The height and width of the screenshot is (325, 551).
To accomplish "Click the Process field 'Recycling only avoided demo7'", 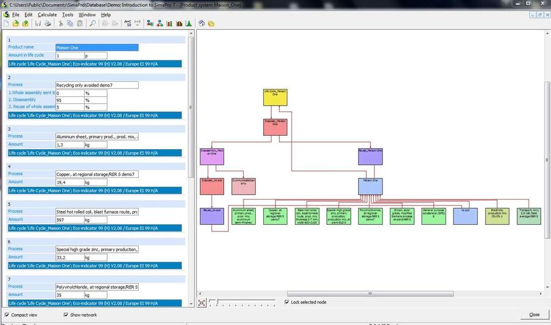I will 97,85.
